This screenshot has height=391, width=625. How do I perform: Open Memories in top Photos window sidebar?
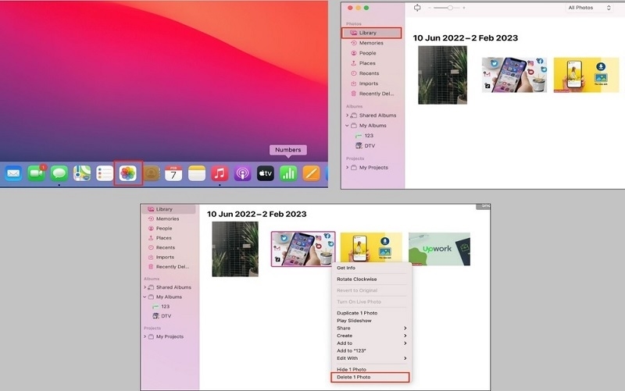tap(372, 43)
